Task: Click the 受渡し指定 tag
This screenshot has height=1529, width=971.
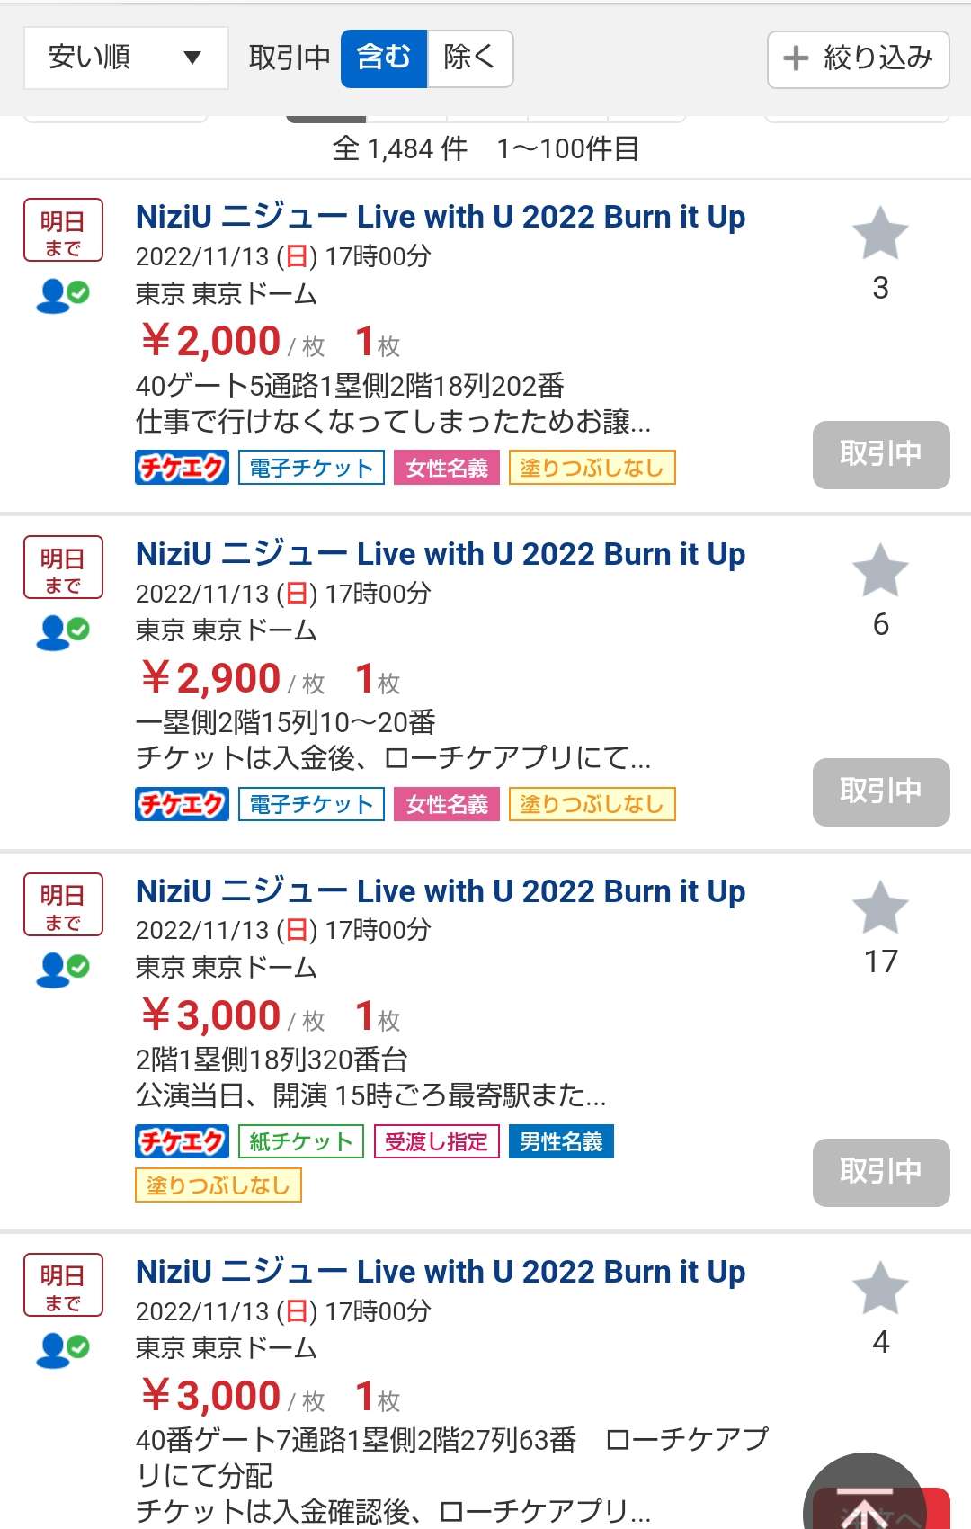Action: click(x=436, y=1141)
